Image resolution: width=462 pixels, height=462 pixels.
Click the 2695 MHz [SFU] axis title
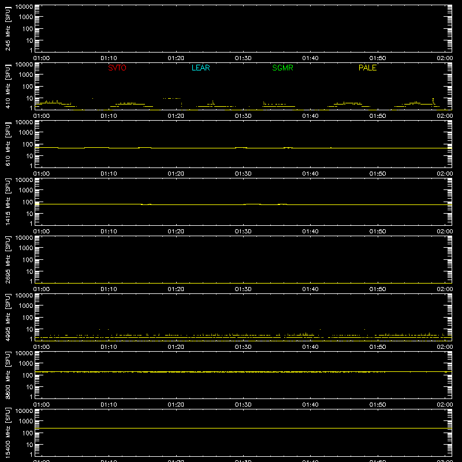pyautogui.click(x=8, y=259)
